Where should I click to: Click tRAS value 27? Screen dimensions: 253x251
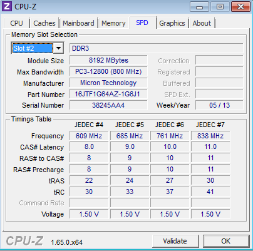170,180
